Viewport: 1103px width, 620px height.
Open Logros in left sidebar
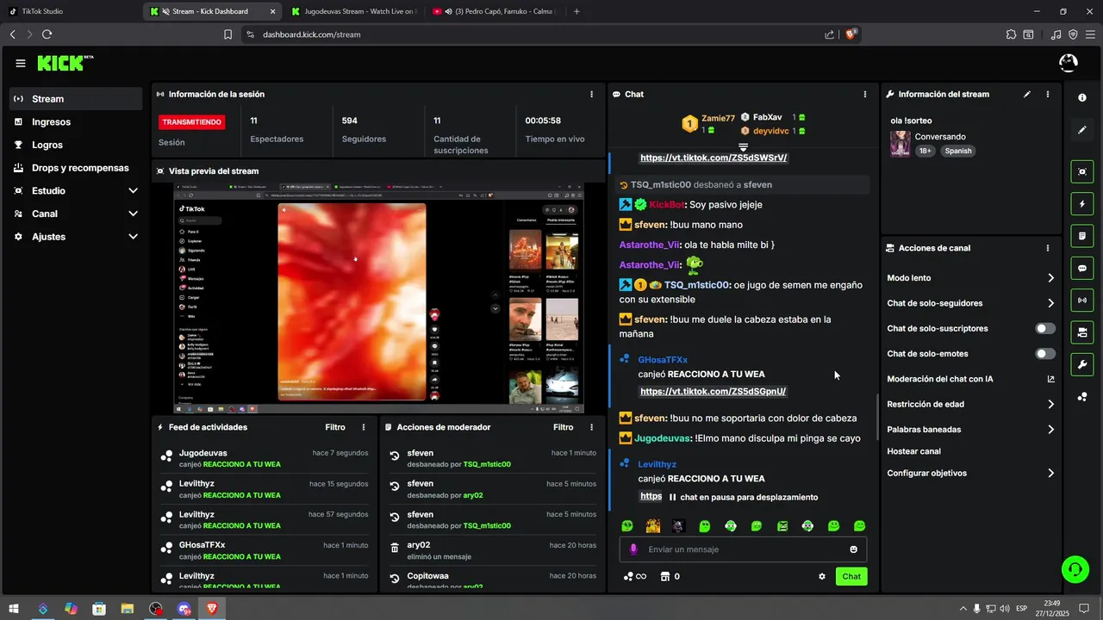click(76, 145)
